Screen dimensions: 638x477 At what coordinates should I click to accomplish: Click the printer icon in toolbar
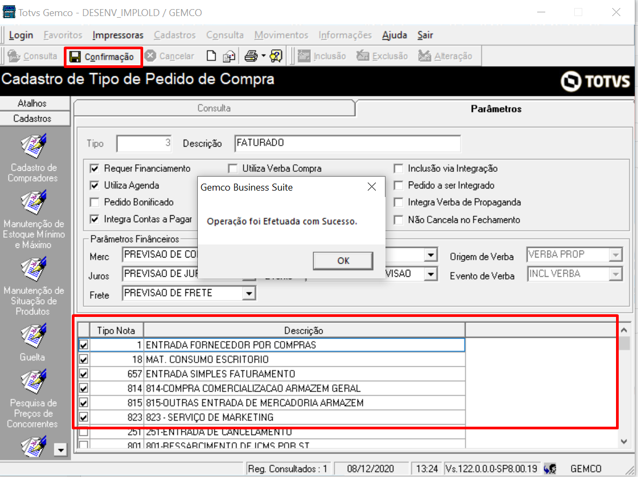(x=251, y=56)
